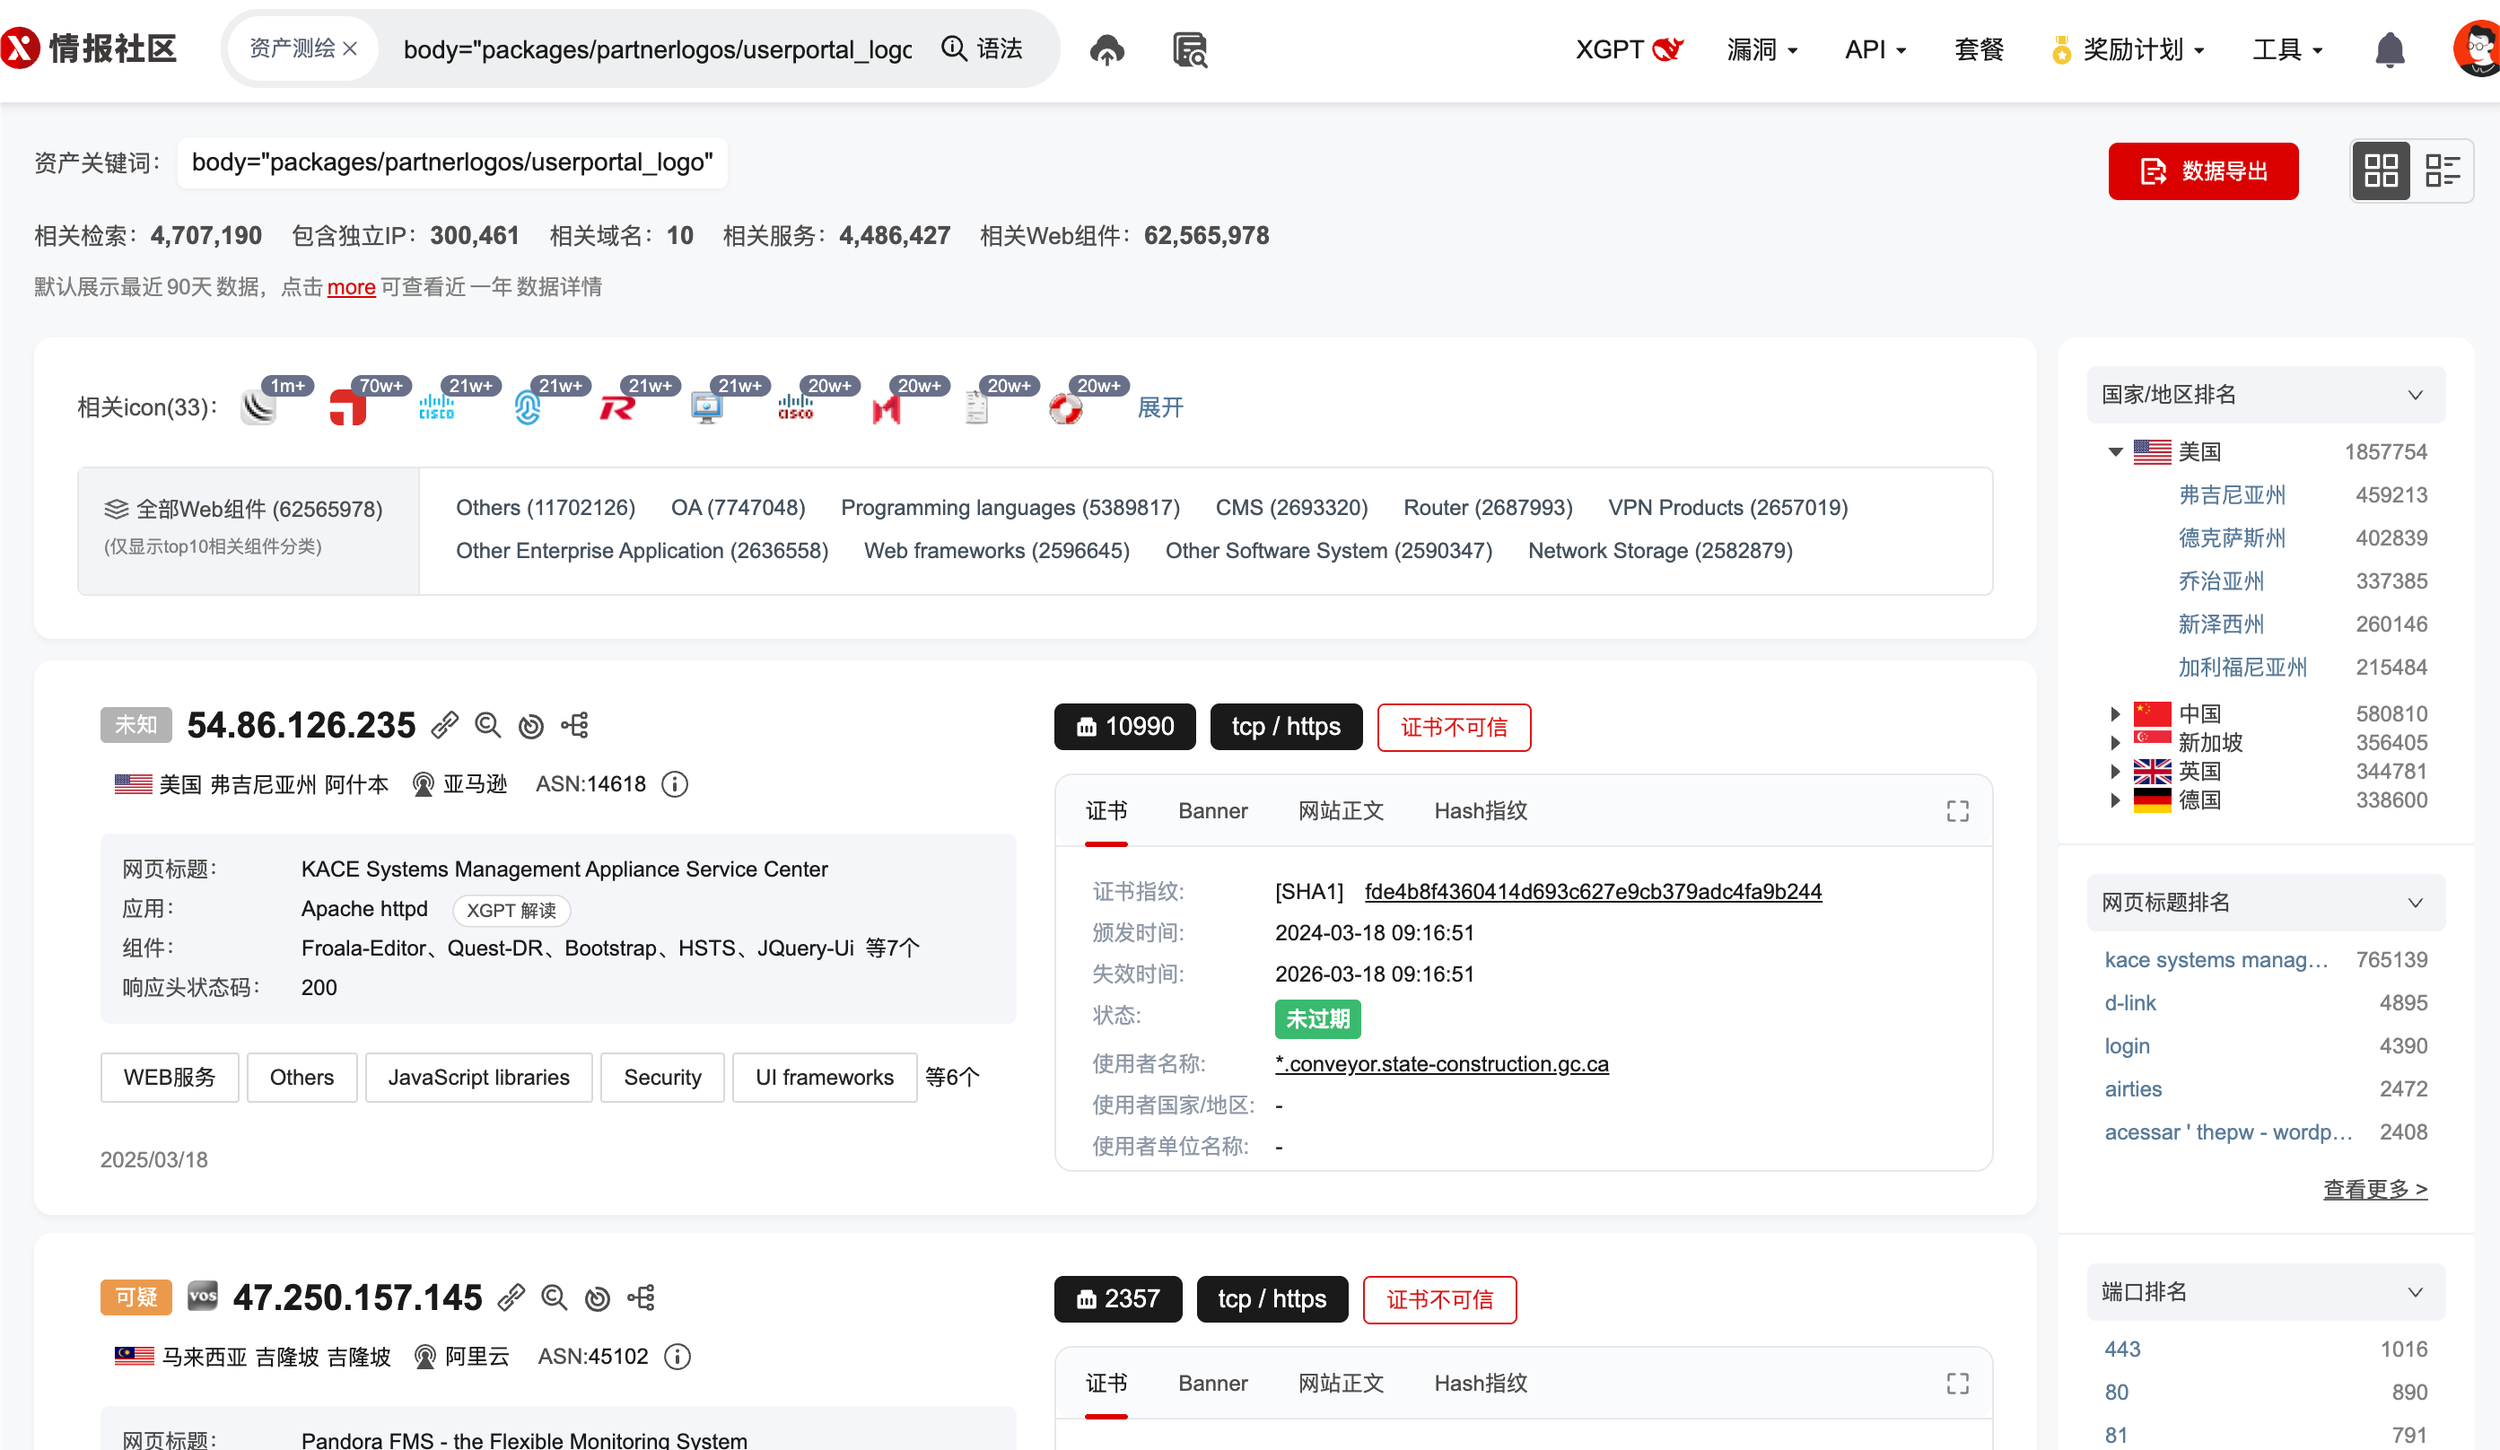
Task: Expand the 德国 country tree node
Action: coord(2115,800)
